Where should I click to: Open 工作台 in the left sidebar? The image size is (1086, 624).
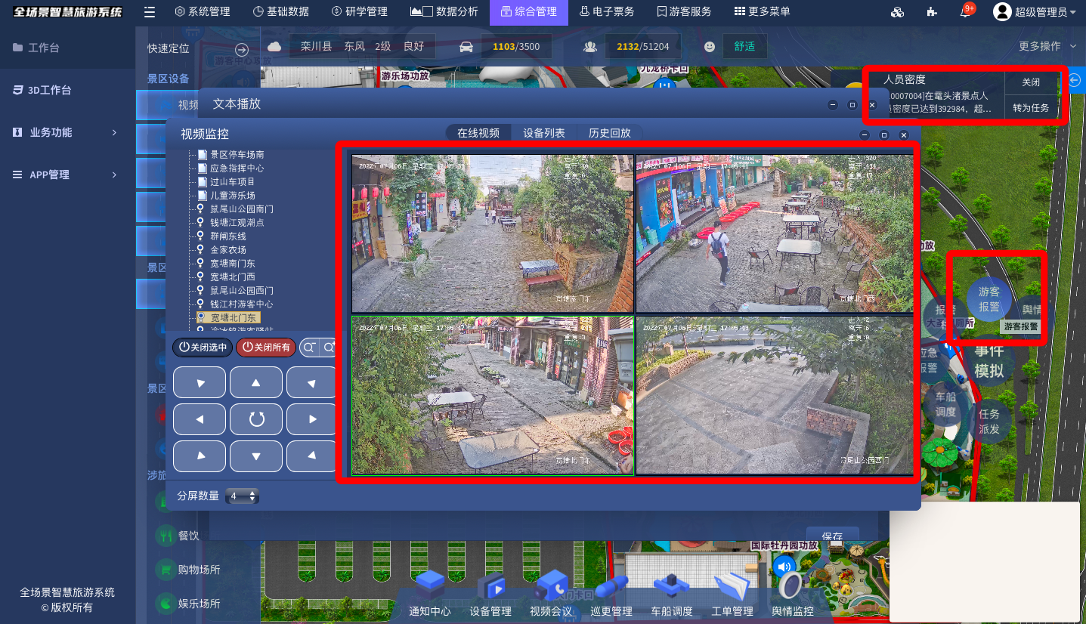click(67, 48)
